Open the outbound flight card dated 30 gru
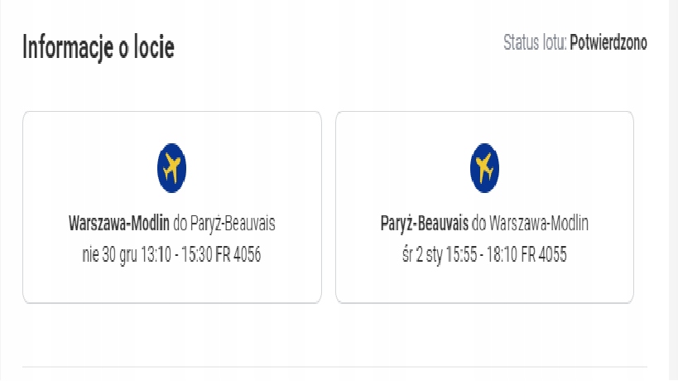 pyautogui.click(x=172, y=207)
